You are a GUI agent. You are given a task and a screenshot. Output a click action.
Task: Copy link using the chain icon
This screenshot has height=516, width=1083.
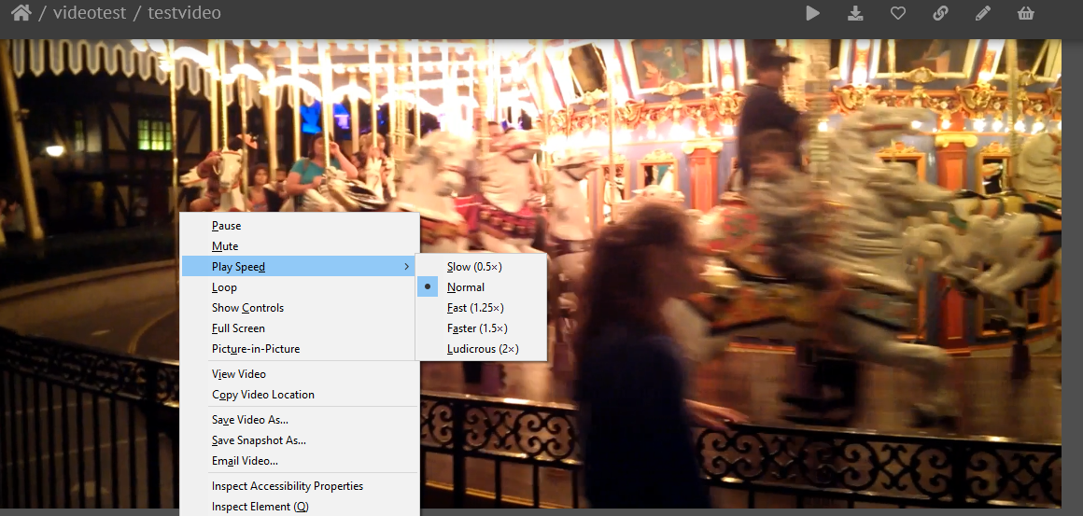(x=941, y=13)
